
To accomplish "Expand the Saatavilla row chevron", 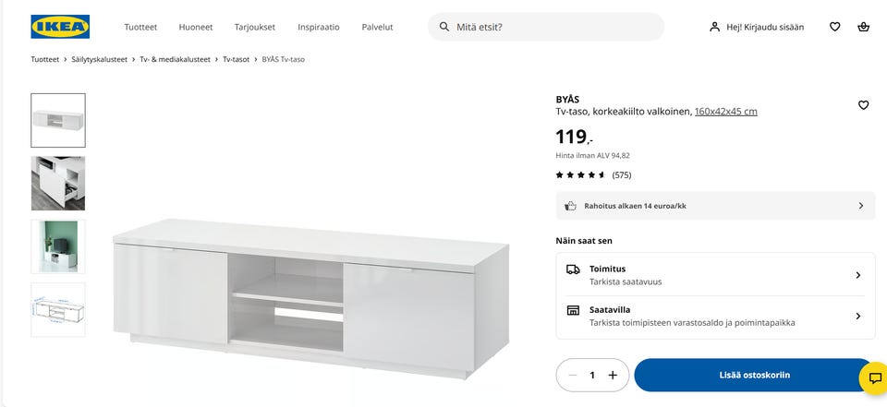I will [x=858, y=316].
